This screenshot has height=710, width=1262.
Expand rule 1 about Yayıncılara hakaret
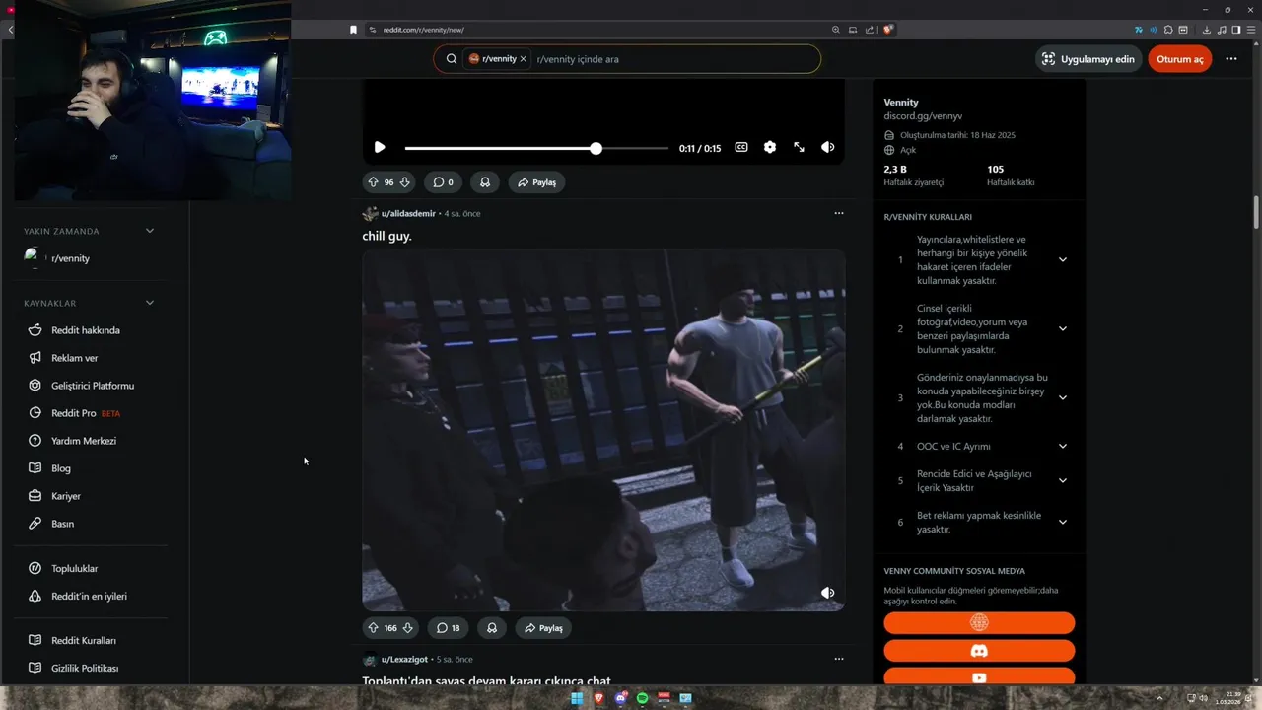coord(1063,259)
